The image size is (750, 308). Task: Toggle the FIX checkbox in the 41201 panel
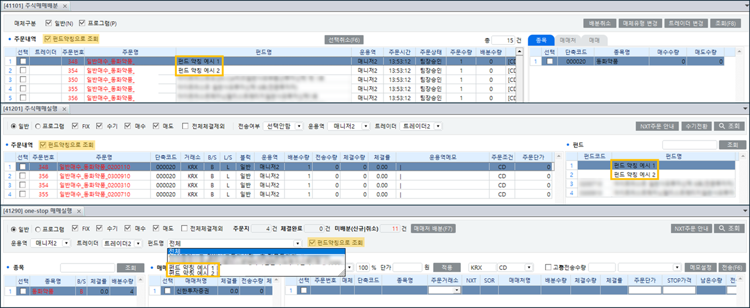(75, 126)
